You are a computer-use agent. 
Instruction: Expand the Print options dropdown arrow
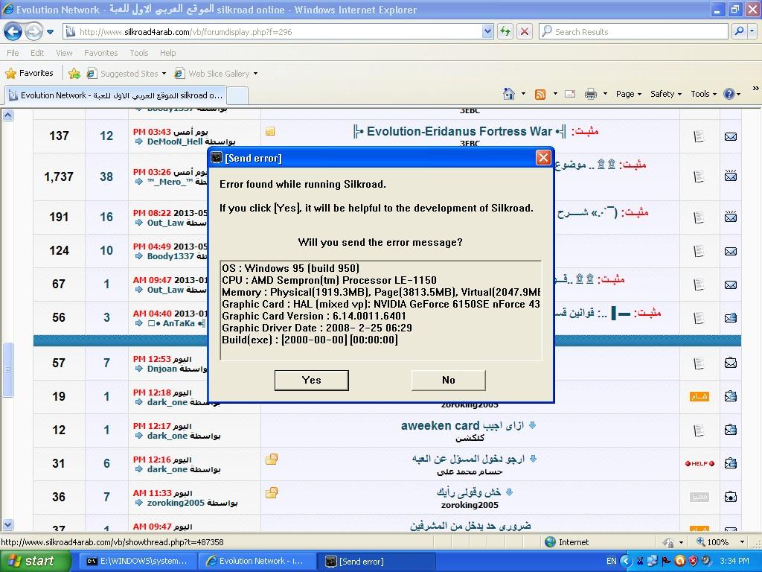(605, 94)
